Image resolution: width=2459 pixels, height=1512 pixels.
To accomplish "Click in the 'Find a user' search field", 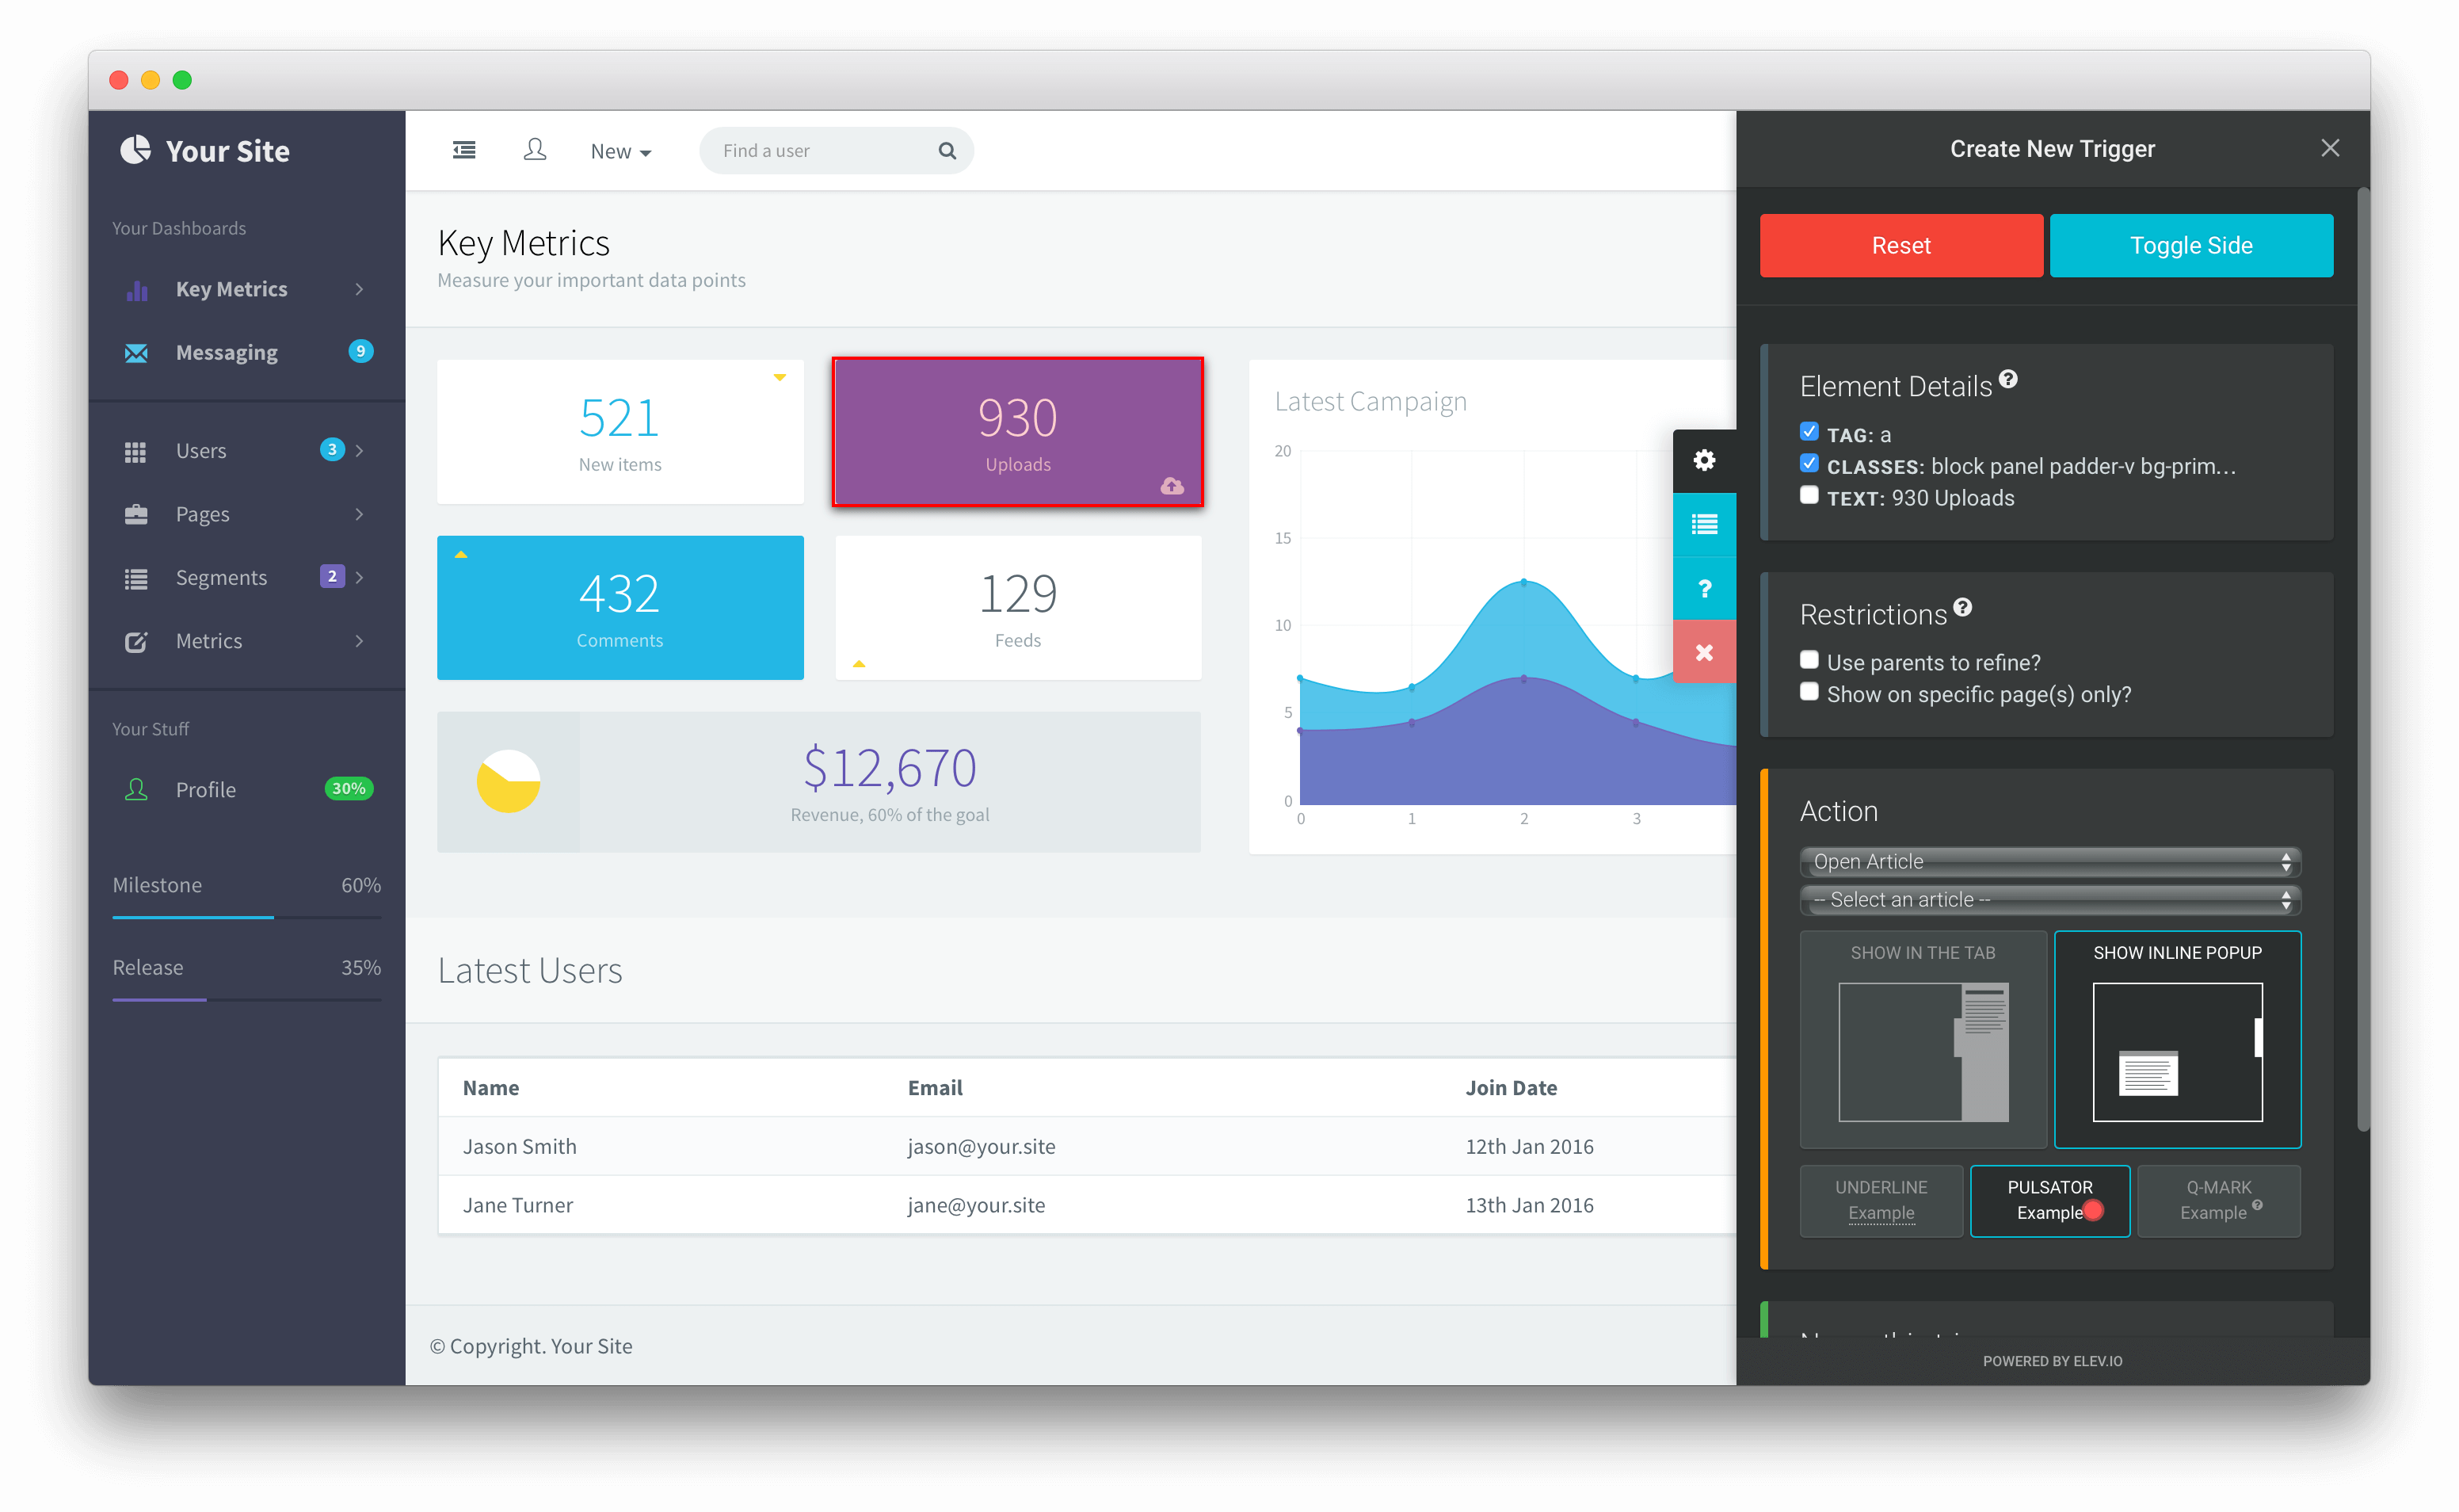I will 820,151.
